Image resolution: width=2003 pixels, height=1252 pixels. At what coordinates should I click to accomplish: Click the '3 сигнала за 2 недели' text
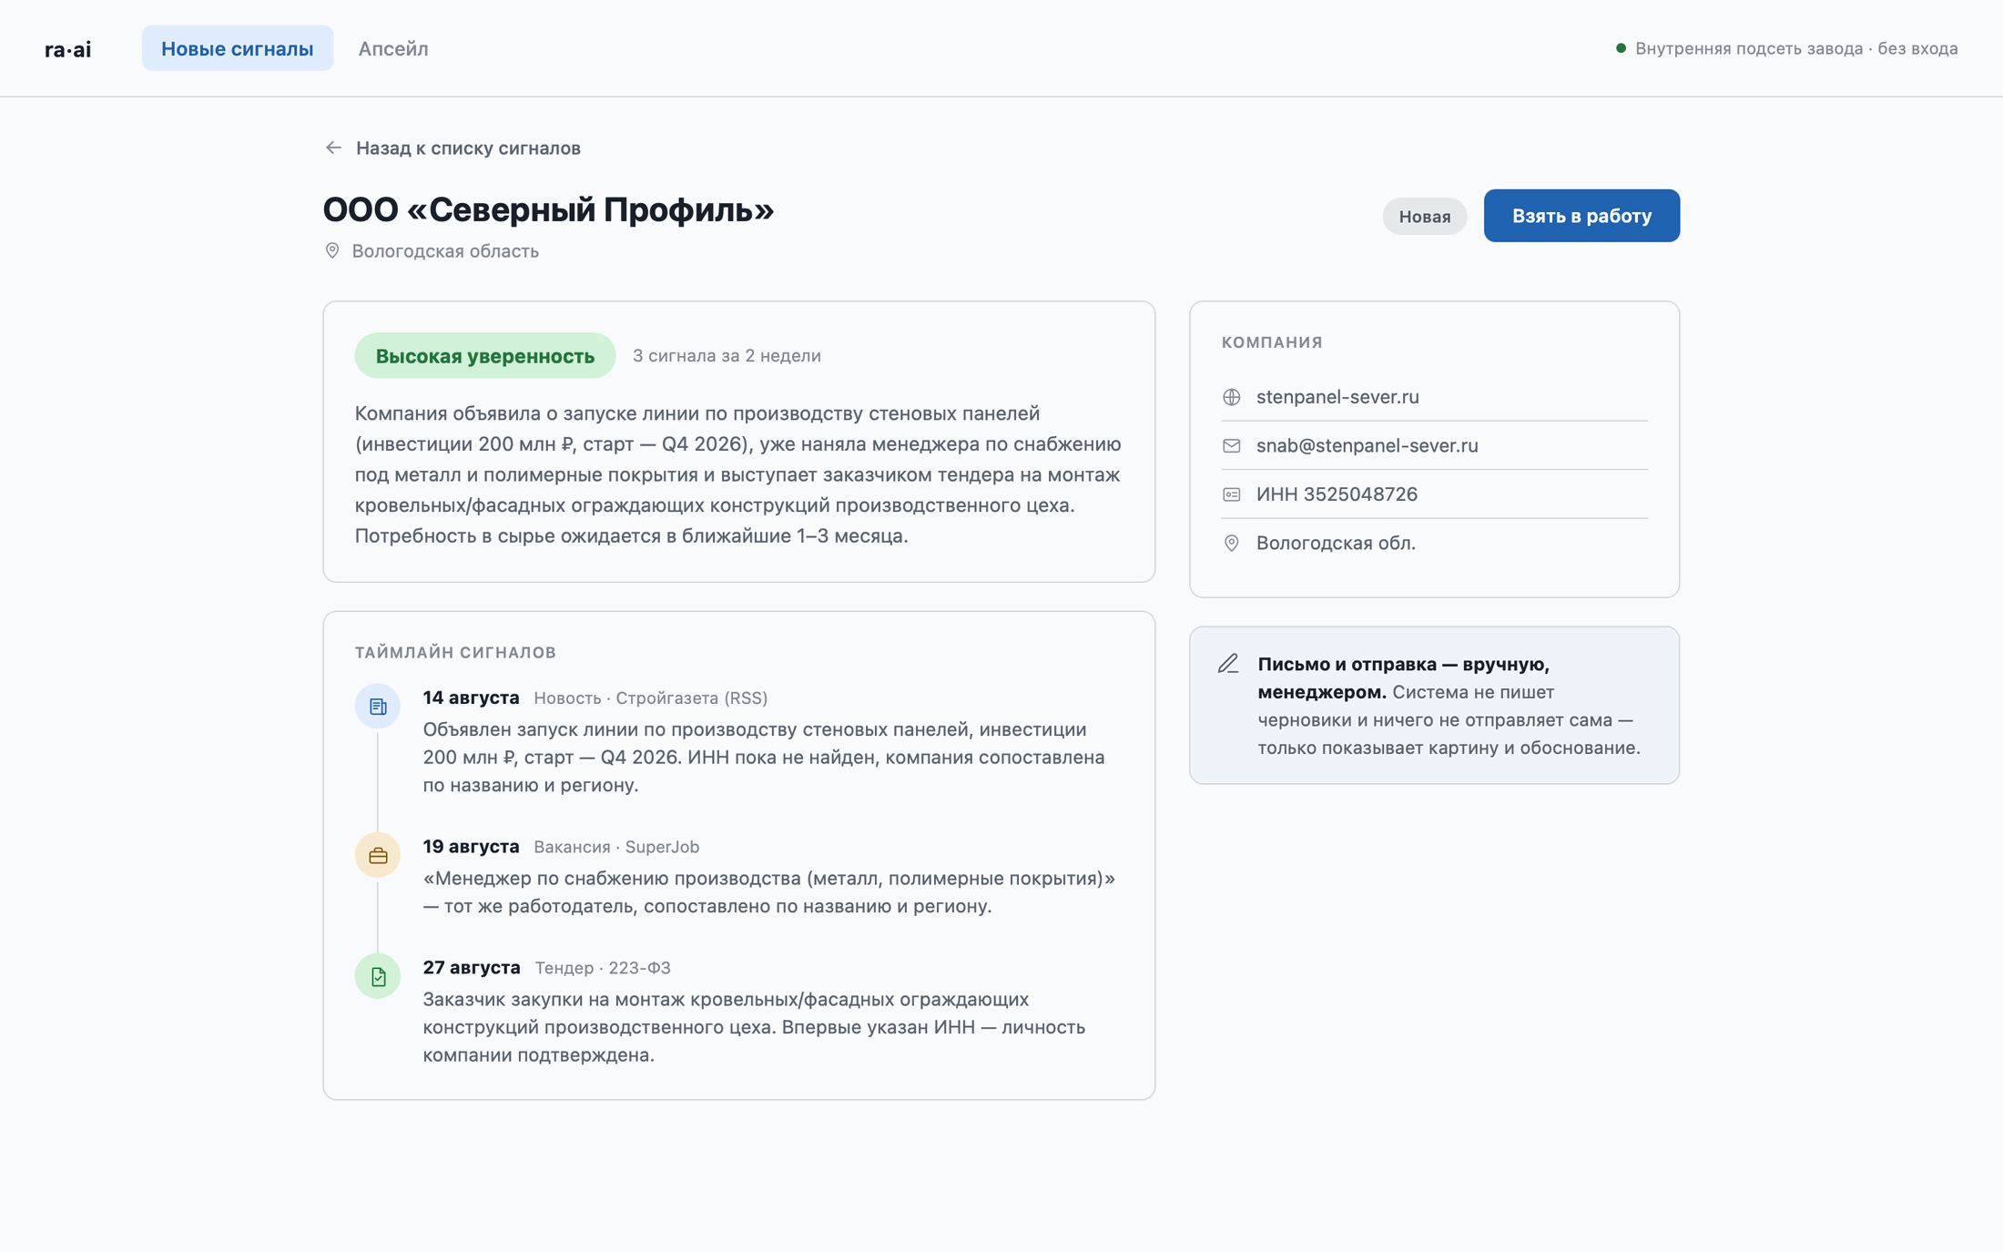tap(727, 356)
